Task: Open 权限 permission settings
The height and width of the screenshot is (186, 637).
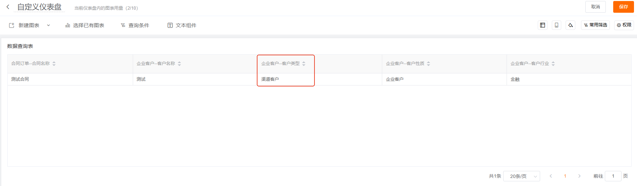Action: 624,25
